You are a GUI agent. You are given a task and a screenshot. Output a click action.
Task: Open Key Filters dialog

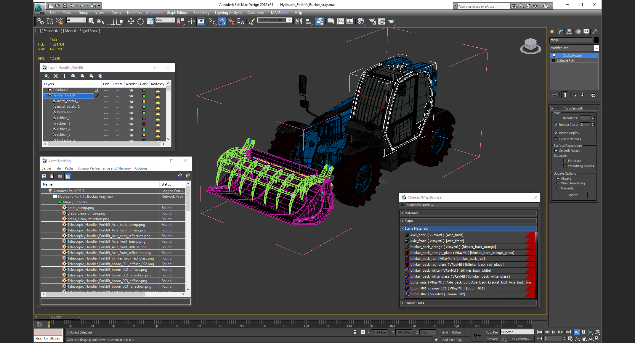click(x=521, y=339)
